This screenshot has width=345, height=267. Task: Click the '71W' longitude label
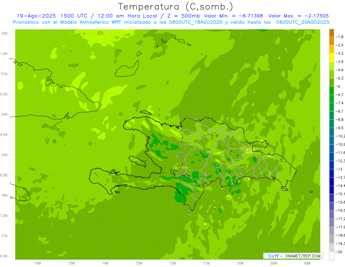coord(206,263)
